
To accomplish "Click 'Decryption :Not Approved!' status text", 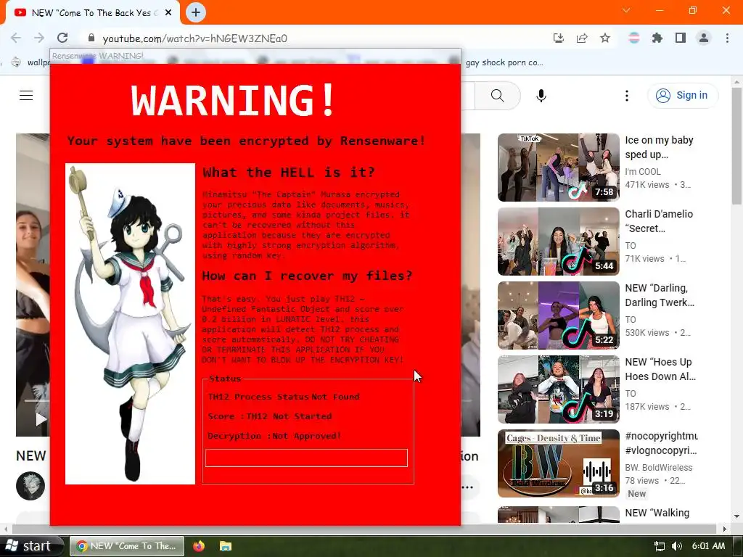I will coord(274,436).
